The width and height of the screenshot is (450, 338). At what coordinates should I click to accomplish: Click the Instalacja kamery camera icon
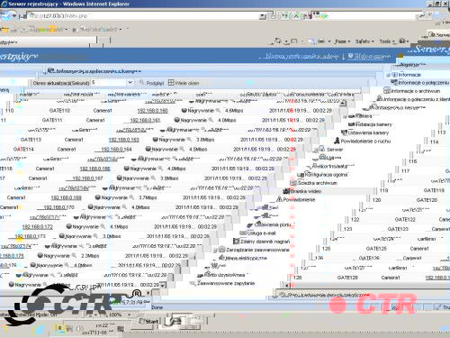[351, 124]
